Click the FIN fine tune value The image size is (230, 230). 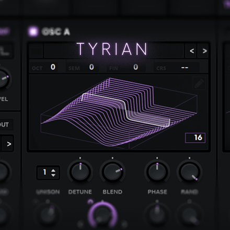tap(136, 67)
